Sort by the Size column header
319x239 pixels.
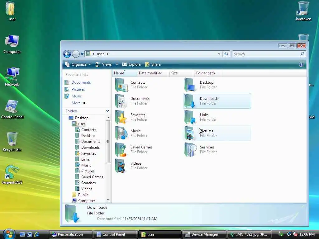click(x=182, y=73)
